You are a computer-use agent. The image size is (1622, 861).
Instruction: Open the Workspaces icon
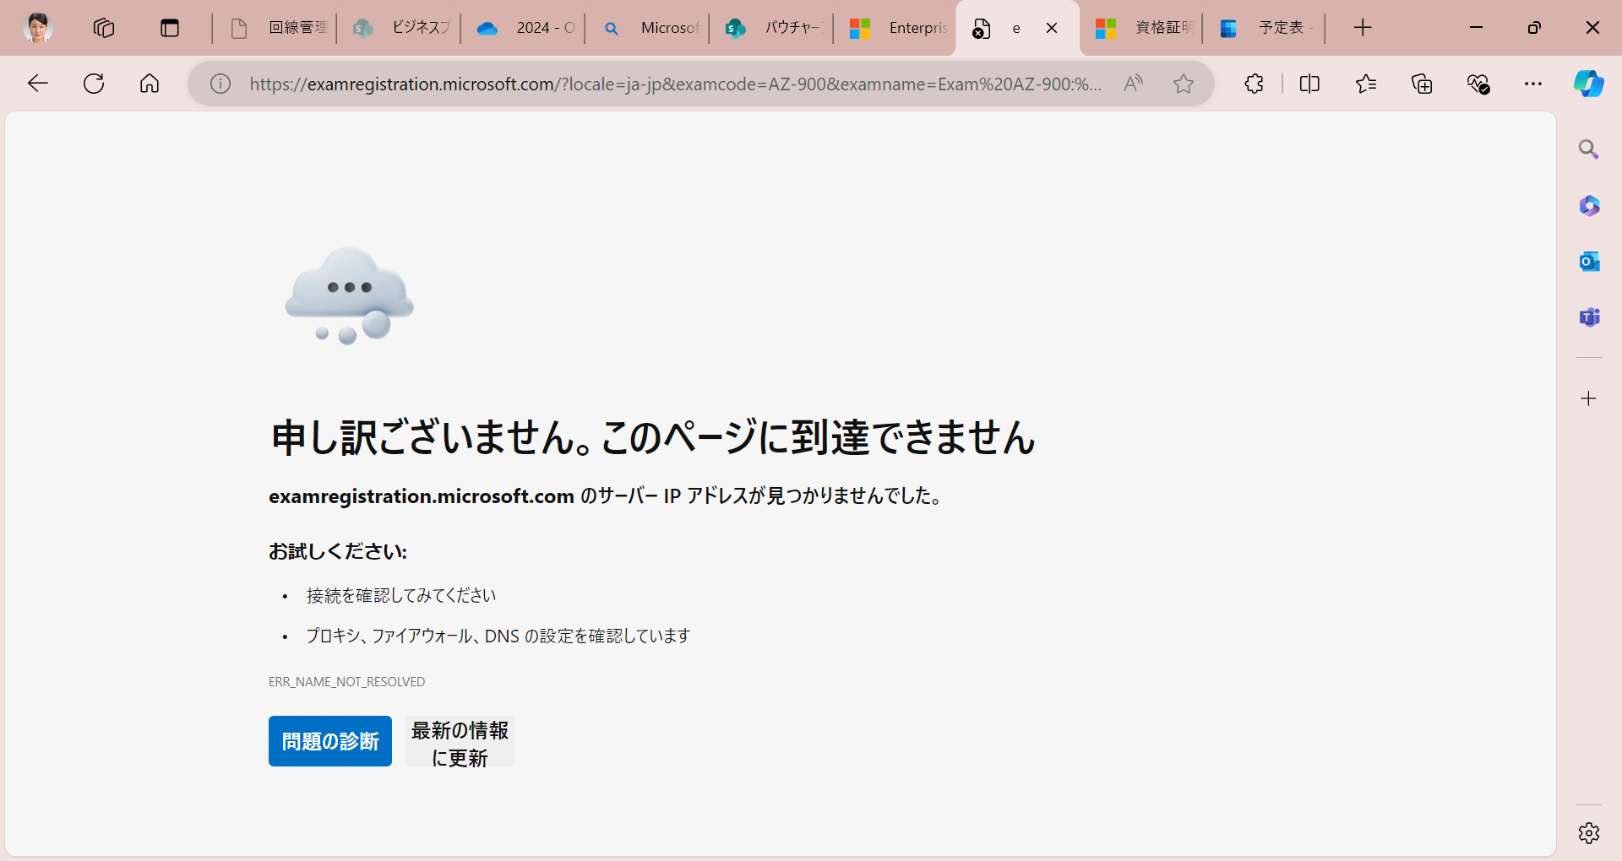[103, 28]
